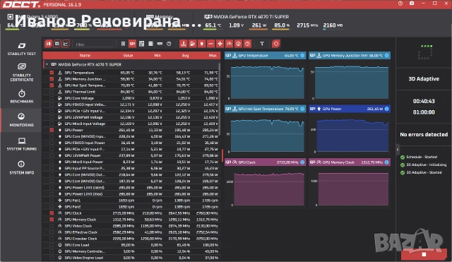Check the GPU Fan1 sensor checkbox
Viewport: 452px width, 262px height.
[x=52, y=201]
